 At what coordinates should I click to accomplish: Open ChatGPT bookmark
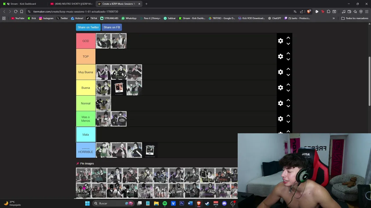(274, 18)
